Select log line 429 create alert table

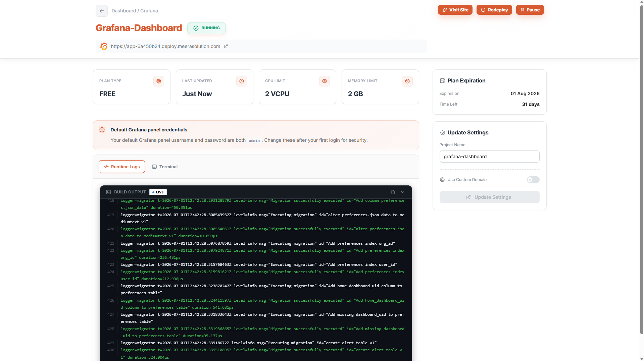249,343
